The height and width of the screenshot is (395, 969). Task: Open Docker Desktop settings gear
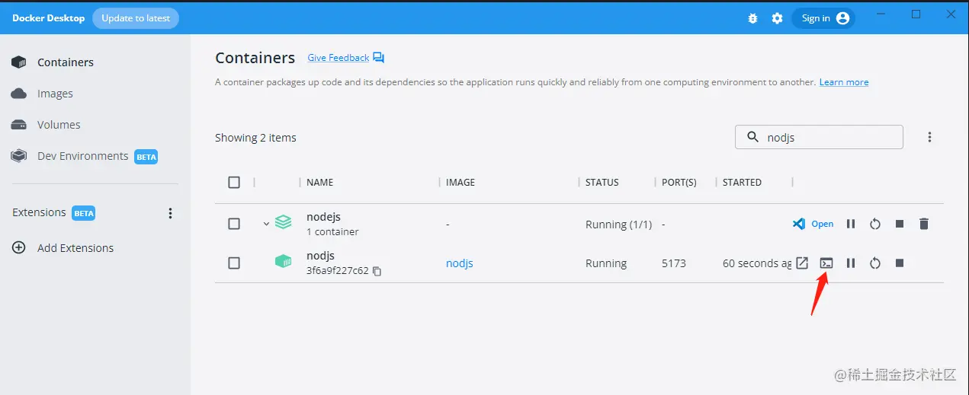point(777,18)
